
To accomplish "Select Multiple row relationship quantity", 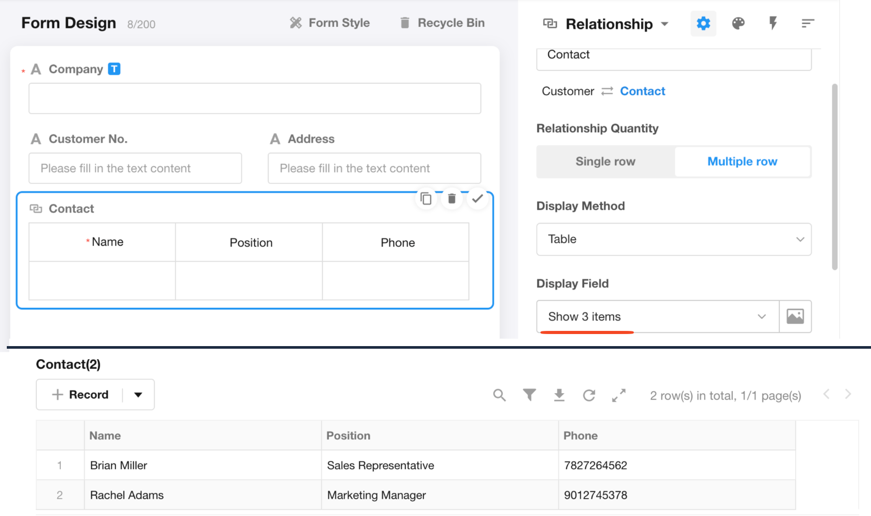I will [x=742, y=162].
